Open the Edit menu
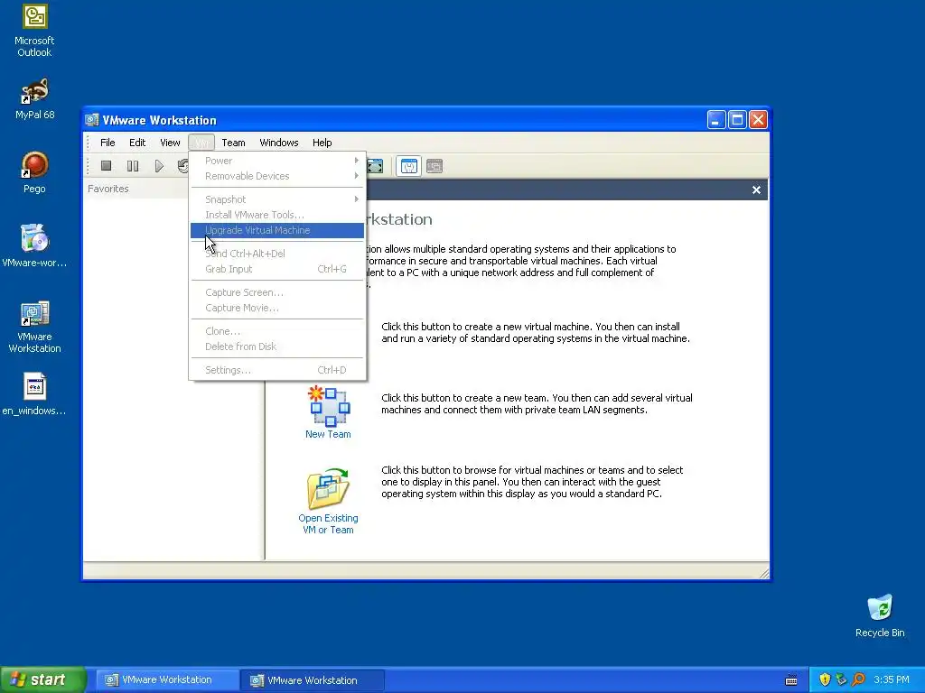Screen dimensions: 925x693 pyautogui.click(x=137, y=143)
